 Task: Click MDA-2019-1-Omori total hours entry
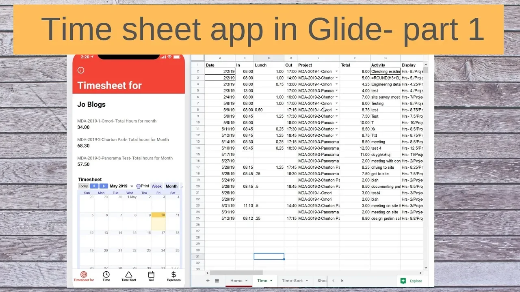pos(128,124)
